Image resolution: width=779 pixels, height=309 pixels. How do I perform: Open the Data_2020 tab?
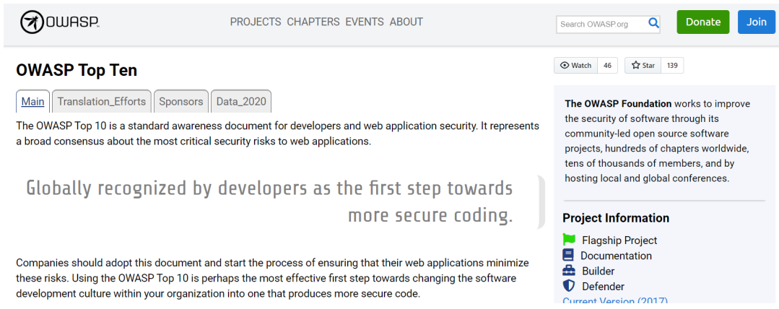coord(241,102)
